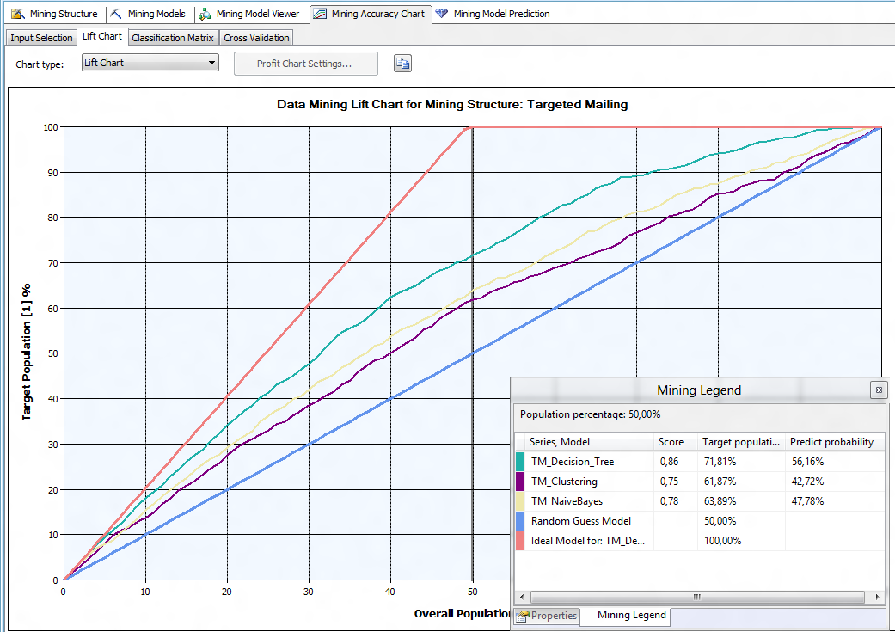The image size is (895, 632).
Task: Click the legend scrollbar right arrow
Action: 878,597
